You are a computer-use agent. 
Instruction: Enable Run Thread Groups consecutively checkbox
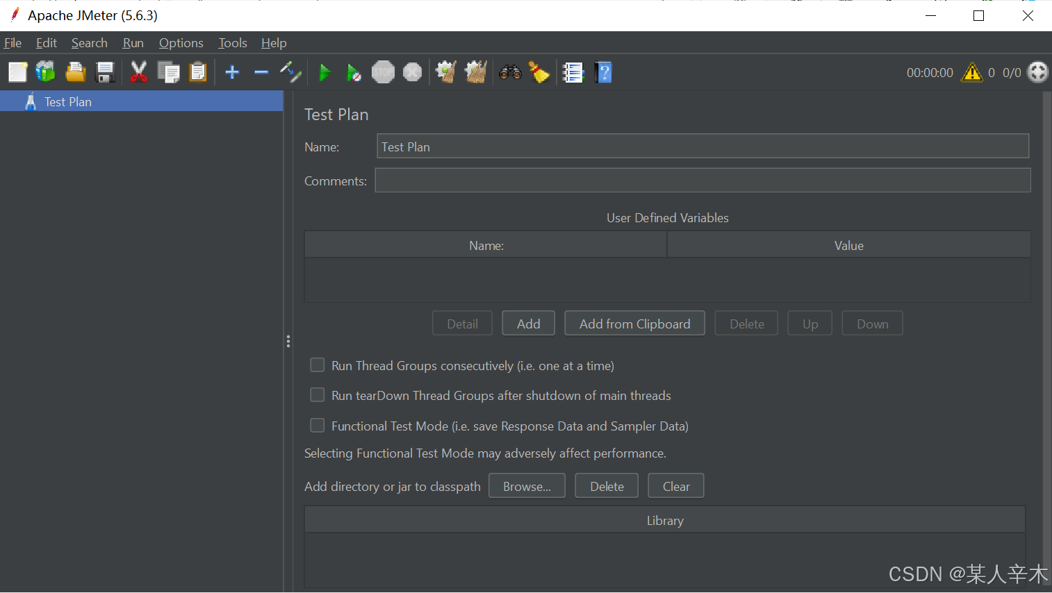click(x=317, y=365)
